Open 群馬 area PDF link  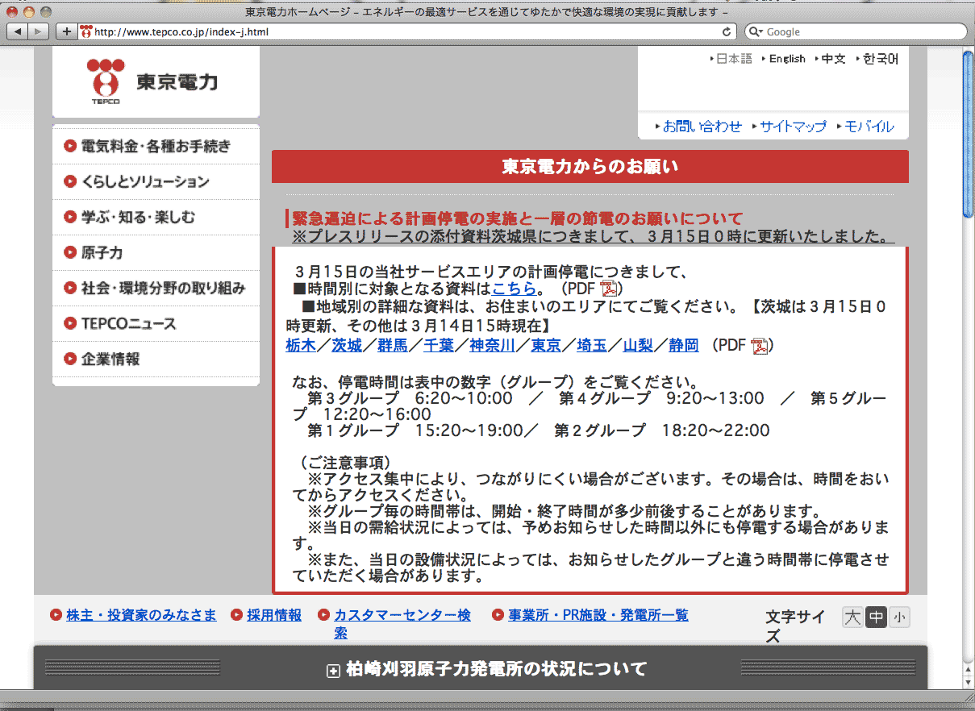pos(393,345)
